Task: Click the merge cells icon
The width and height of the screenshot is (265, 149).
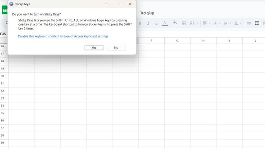Action: coord(192,23)
